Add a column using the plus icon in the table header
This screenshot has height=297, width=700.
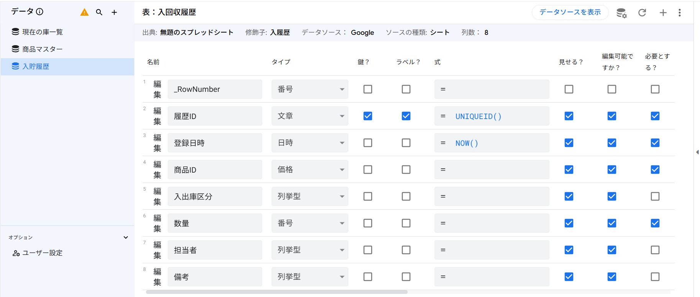(663, 13)
